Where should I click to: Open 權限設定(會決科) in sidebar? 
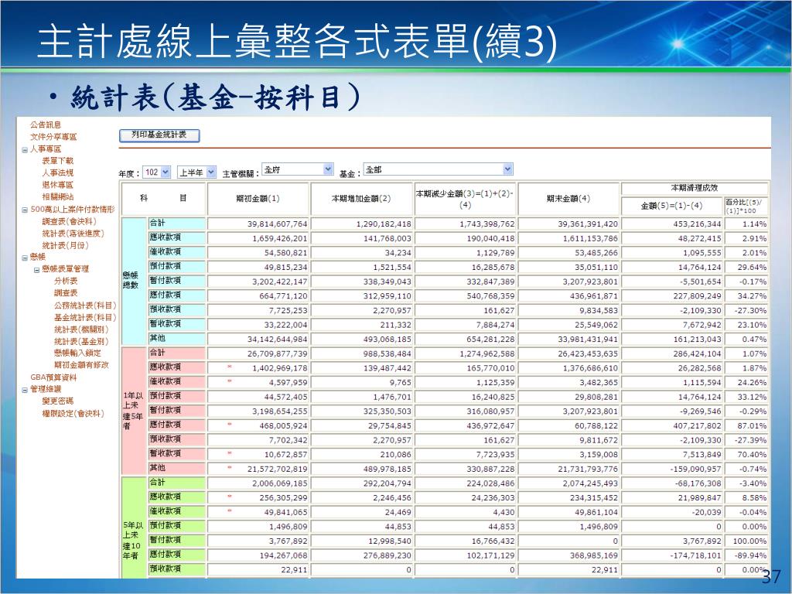73,414
